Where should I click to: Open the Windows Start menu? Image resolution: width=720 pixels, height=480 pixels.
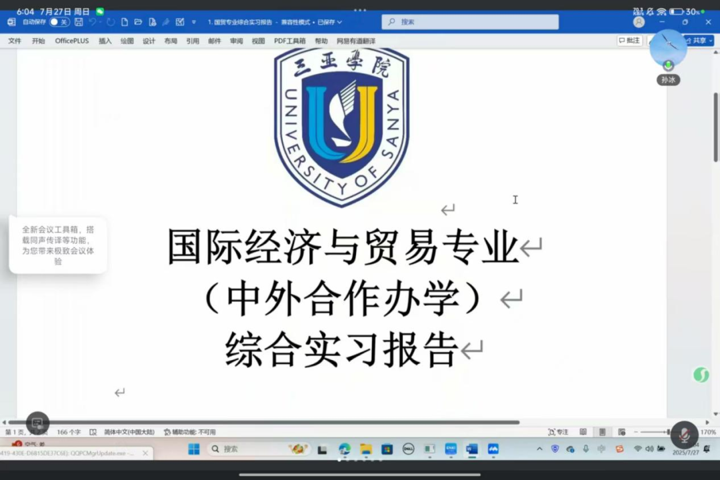[194, 449]
